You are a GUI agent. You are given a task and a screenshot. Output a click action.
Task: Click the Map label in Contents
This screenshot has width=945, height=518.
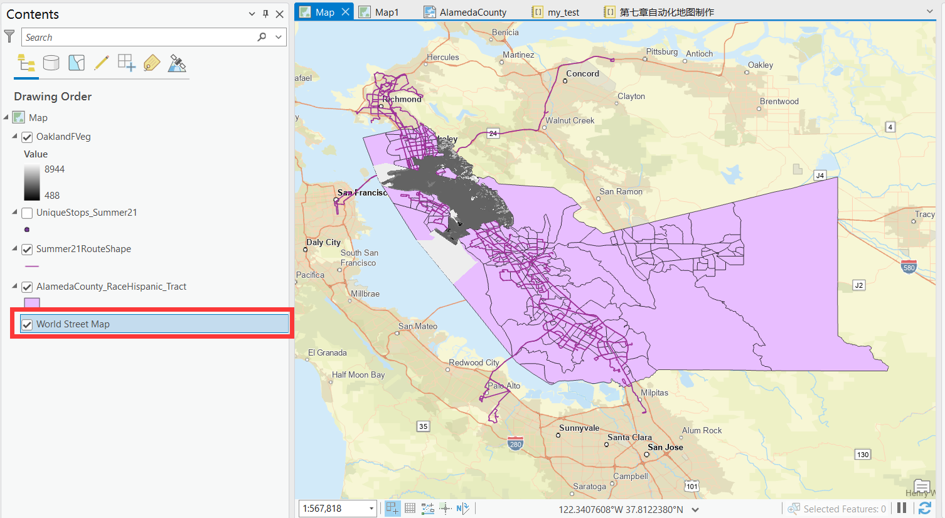click(38, 117)
